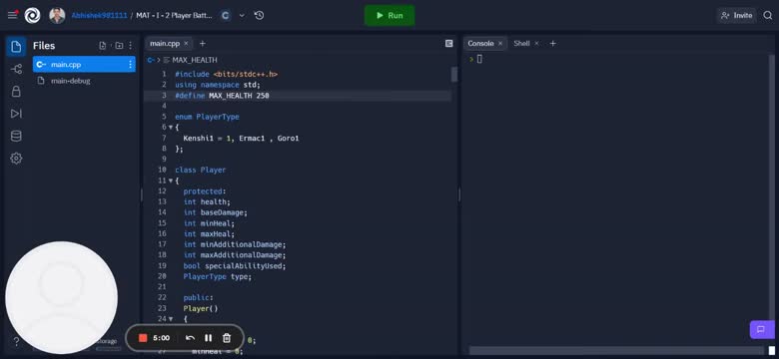Add a new console pane tab

pyautogui.click(x=552, y=44)
